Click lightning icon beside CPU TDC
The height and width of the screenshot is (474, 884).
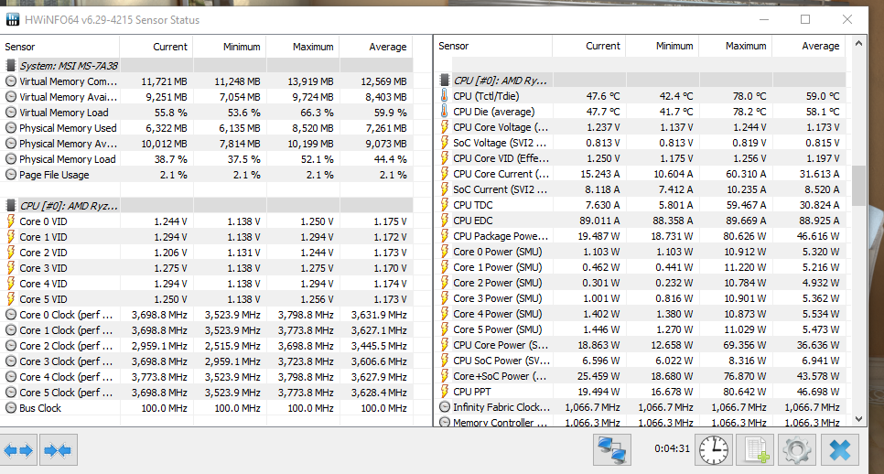pos(444,205)
